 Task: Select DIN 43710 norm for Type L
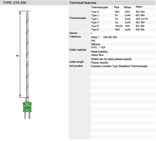pos(141,19)
